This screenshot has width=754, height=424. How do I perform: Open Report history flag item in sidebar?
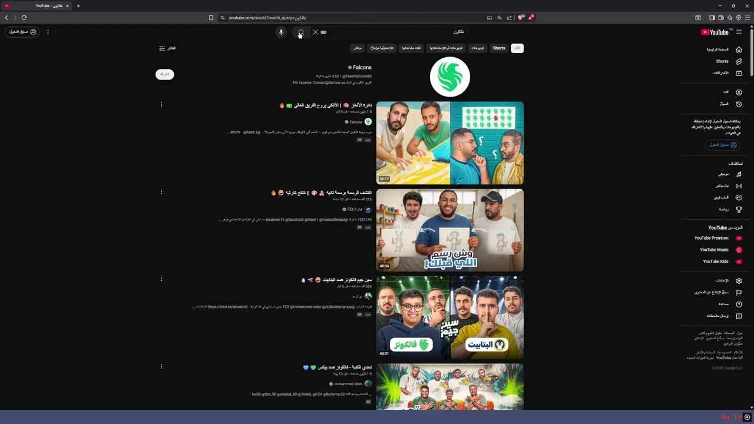[x=718, y=292]
